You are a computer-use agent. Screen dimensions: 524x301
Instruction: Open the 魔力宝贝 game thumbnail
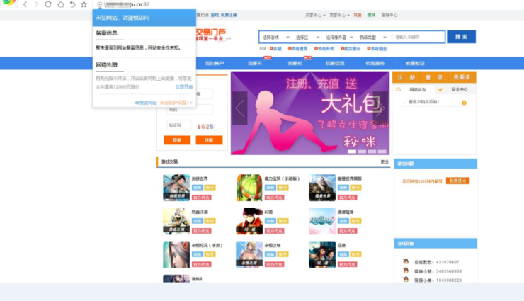(x=249, y=188)
